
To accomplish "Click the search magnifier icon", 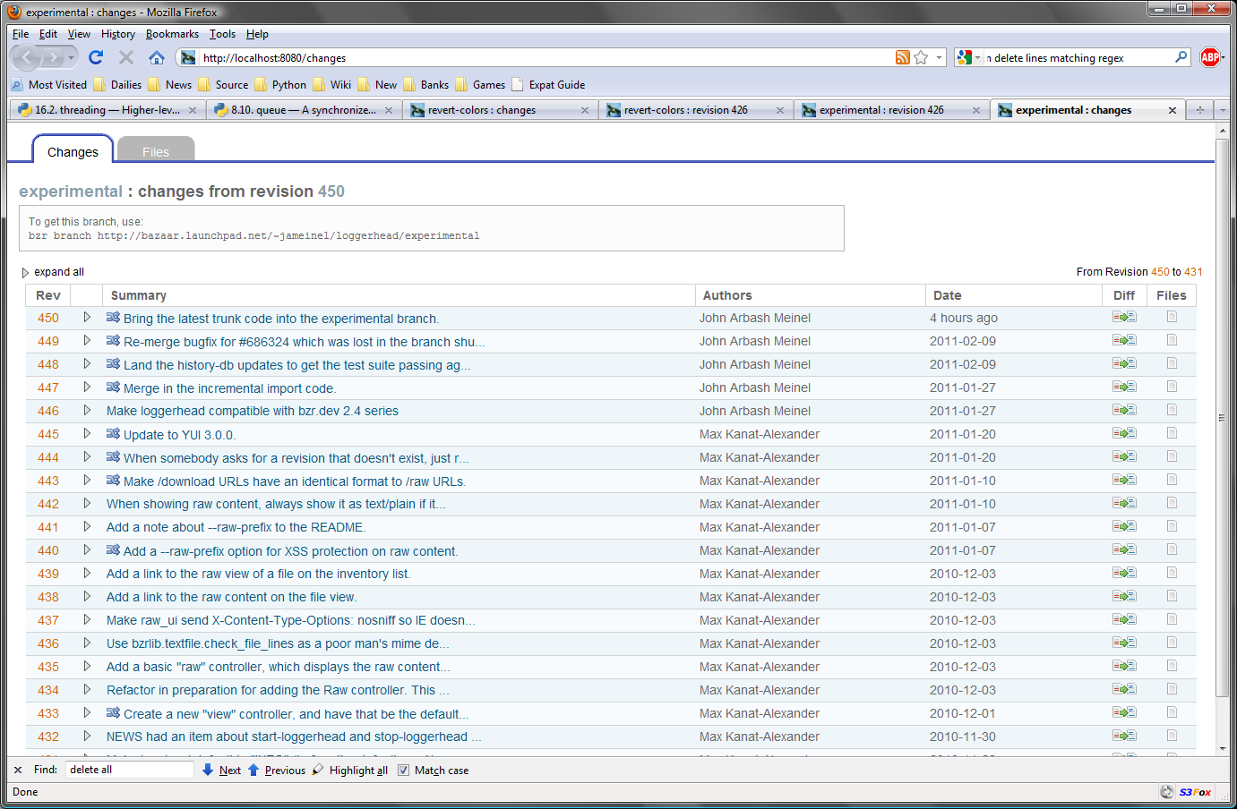I will pyautogui.click(x=1181, y=57).
